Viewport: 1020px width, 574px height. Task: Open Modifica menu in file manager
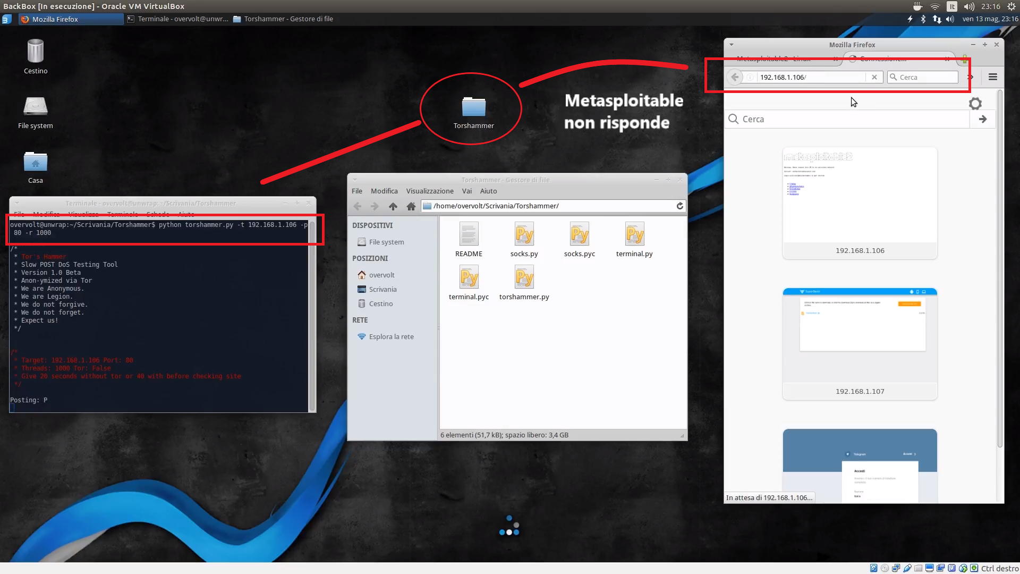point(384,191)
